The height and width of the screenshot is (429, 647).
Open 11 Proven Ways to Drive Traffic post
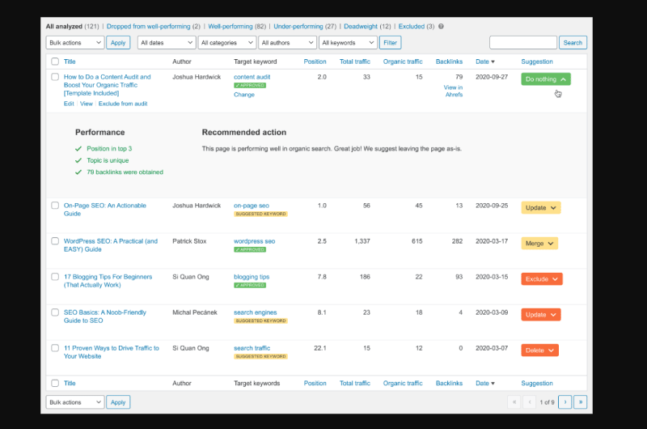pyautogui.click(x=112, y=352)
